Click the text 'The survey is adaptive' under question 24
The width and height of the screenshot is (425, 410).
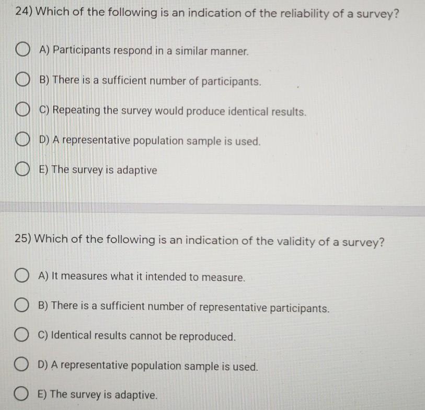[97, 169]
